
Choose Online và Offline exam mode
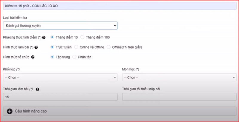pyautogui.click(x=76, y=47)
